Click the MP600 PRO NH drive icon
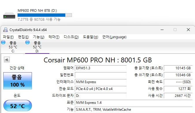The height and width of the screenshot is (113, 195). click(x=9, y=16)
